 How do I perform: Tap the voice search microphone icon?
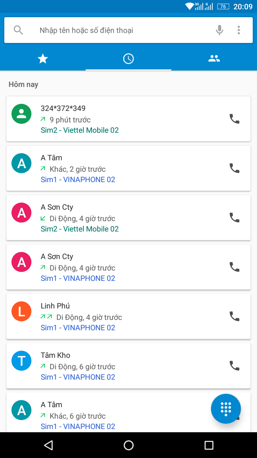(x=220, y=30)
